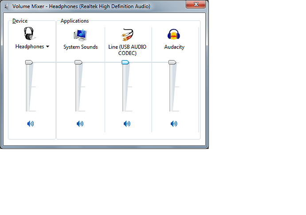Screen dimensions: 306x215
Task: Click the Line USB AUDIO CODEC slider handle
Action: click(x=126, y=62)
